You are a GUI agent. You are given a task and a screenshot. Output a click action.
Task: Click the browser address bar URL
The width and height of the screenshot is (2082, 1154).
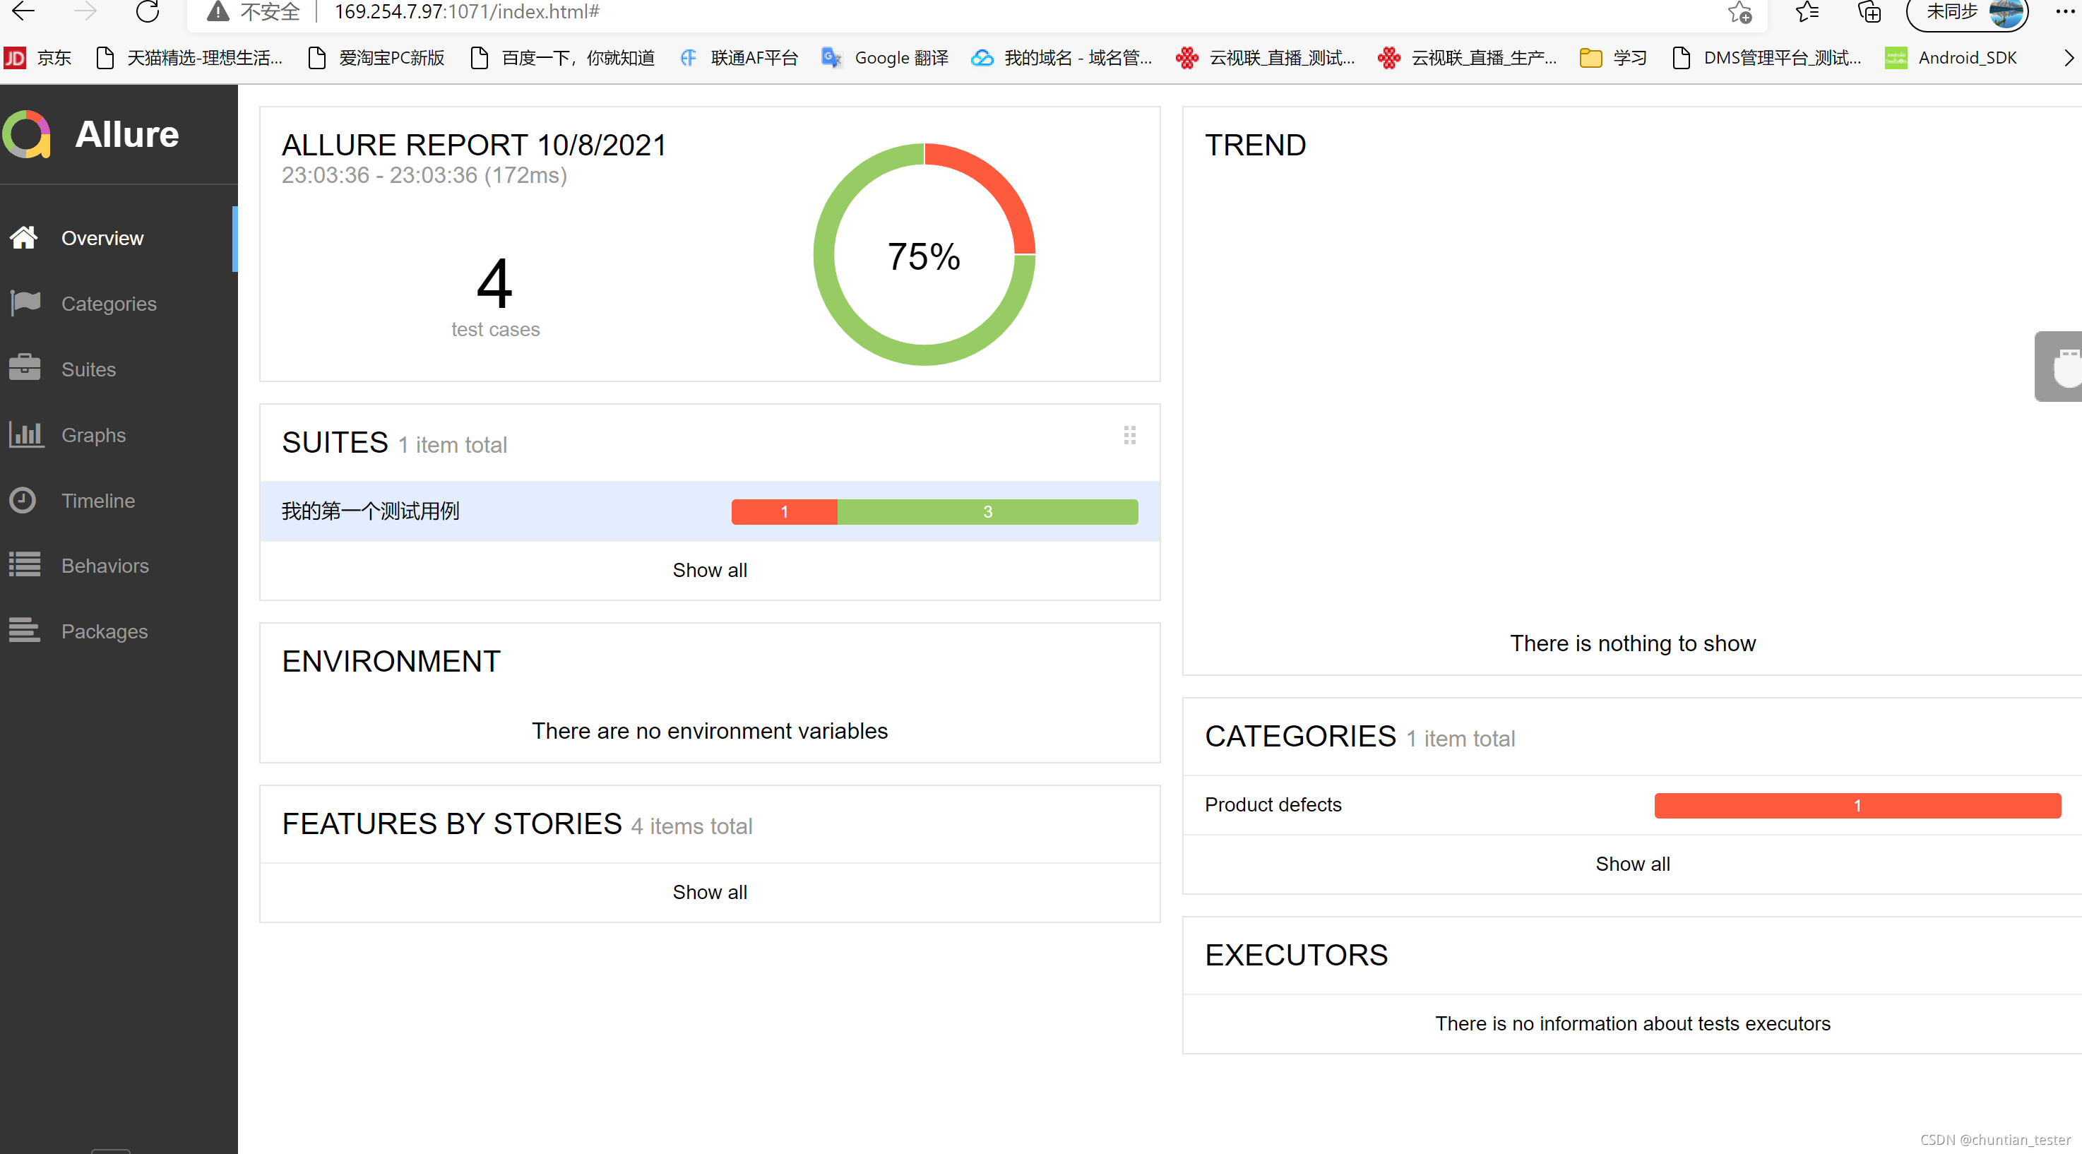(466, 11)
